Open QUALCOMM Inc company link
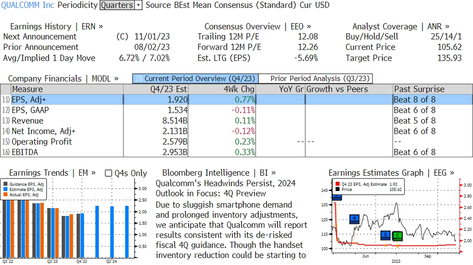Screen dimensions: 473x265 click(28, 5)
